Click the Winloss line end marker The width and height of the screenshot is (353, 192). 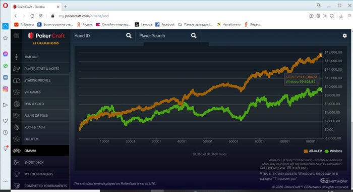tap(321, 90)
